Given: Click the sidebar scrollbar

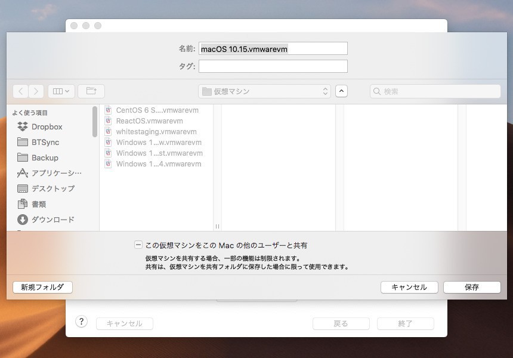Looking at the screenshot, I should click(x=95, y=122).
